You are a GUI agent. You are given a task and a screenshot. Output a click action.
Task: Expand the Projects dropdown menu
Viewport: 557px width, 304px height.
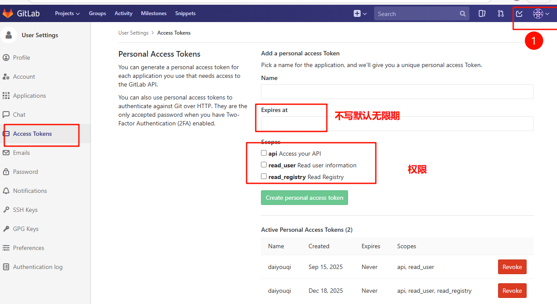(x=67, y=13)
